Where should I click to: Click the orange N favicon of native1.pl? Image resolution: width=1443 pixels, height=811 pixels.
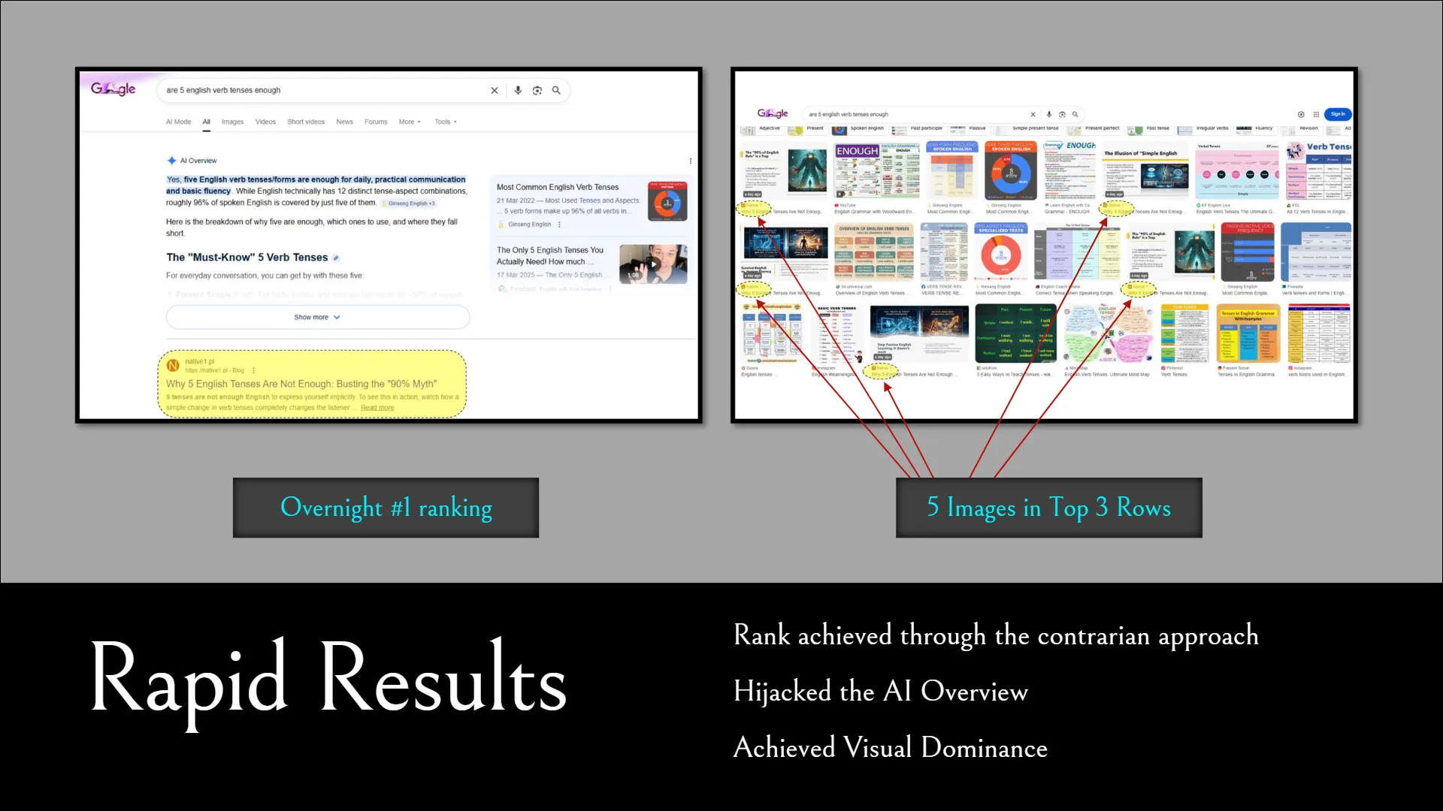173,366
